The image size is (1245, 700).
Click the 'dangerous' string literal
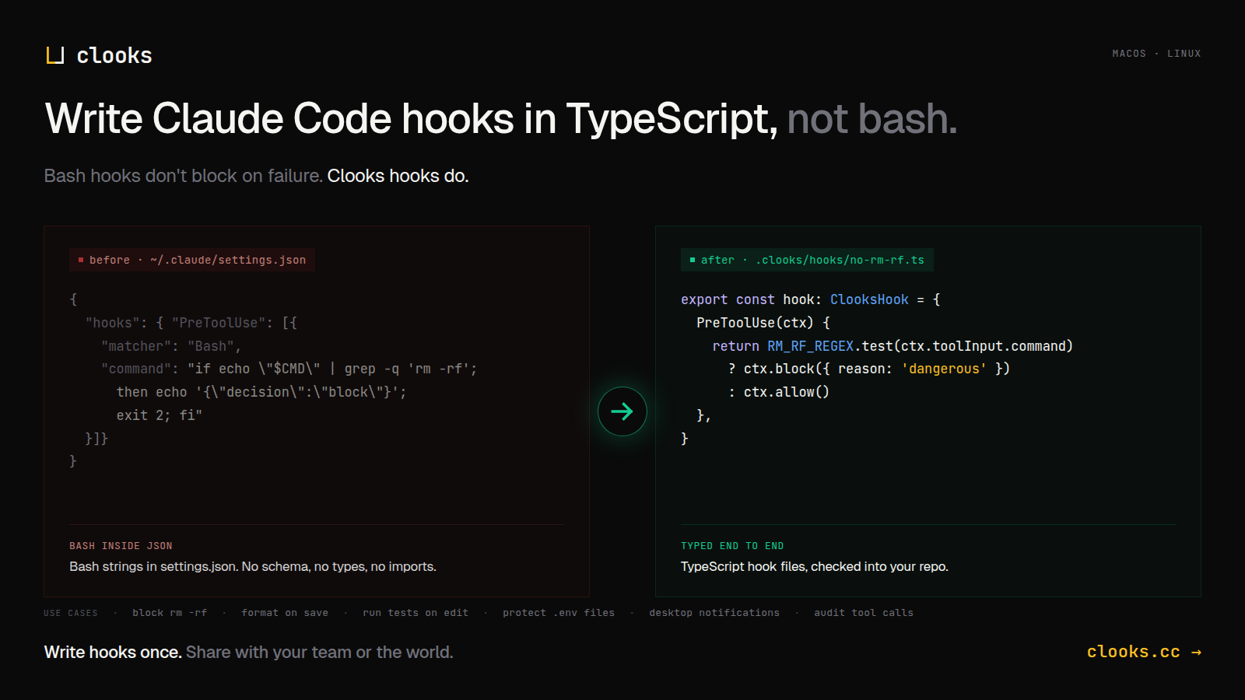coord(944,369)
